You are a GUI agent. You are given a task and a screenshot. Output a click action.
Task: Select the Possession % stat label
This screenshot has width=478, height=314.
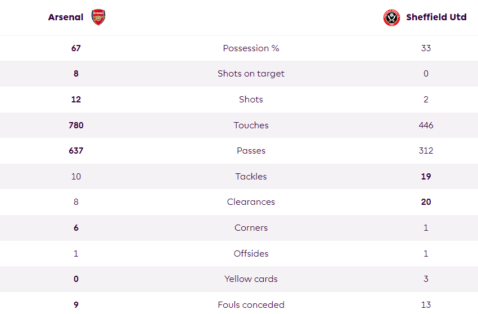click(251, 48)
